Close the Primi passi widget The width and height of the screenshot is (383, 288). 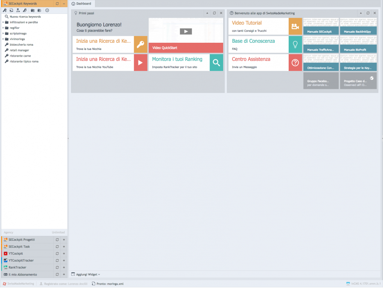[x=221, y=13]
